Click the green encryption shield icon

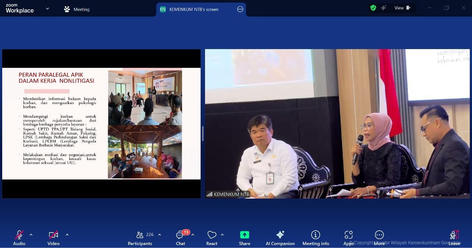373,8
